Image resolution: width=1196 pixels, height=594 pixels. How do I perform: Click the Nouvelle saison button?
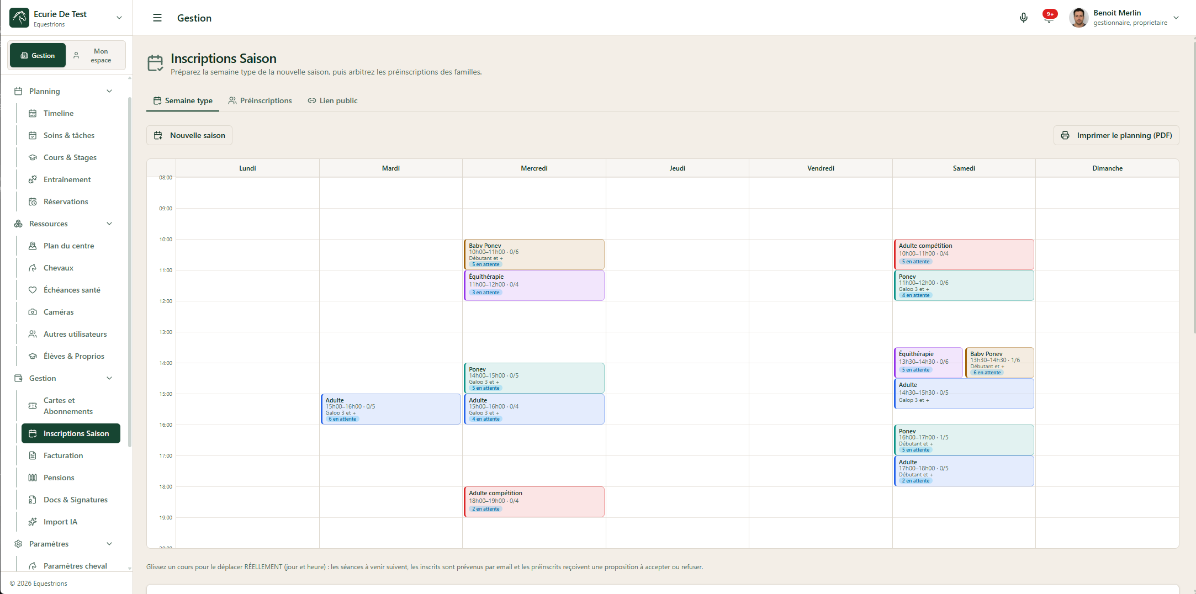(189, 135)
